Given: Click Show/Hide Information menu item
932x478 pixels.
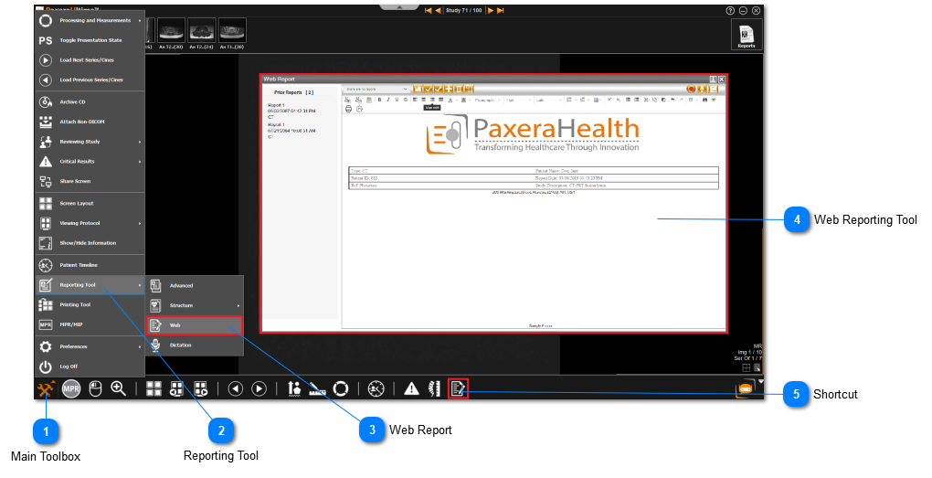Looking at the screenshot, I should click(90, 243).
